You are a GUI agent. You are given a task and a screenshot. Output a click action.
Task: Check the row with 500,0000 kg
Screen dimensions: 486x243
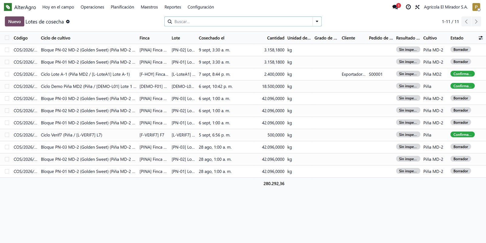pyautogui.click(x=7, y=135)
